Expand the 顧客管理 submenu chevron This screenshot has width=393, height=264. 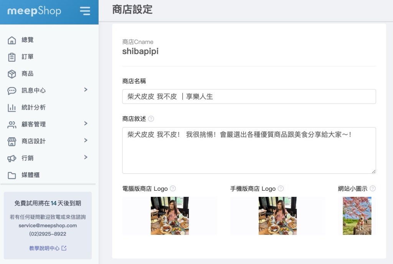(x=86, y=124)
